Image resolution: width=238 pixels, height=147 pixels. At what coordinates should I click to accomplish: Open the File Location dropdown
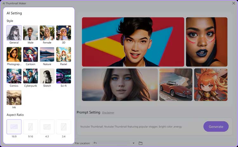(x=133, y=143)
